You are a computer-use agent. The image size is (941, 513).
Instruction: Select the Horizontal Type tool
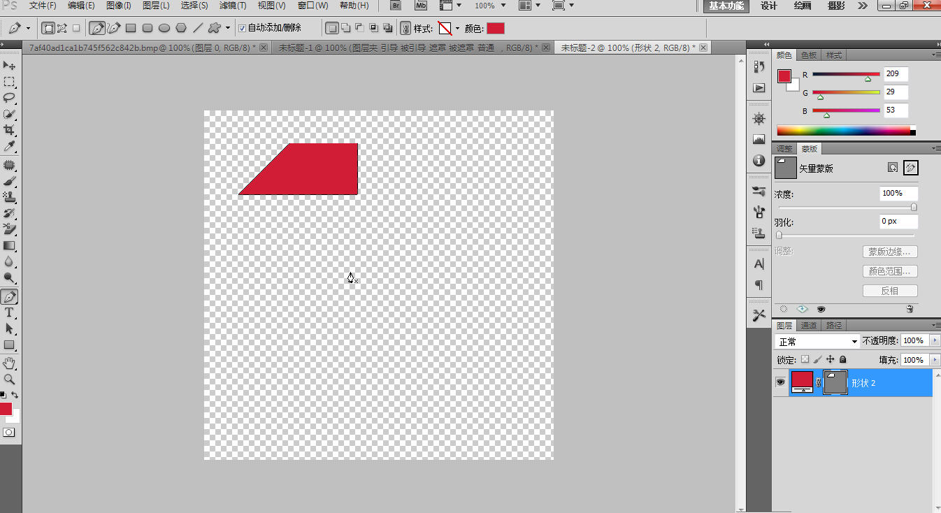click(9, 312)
